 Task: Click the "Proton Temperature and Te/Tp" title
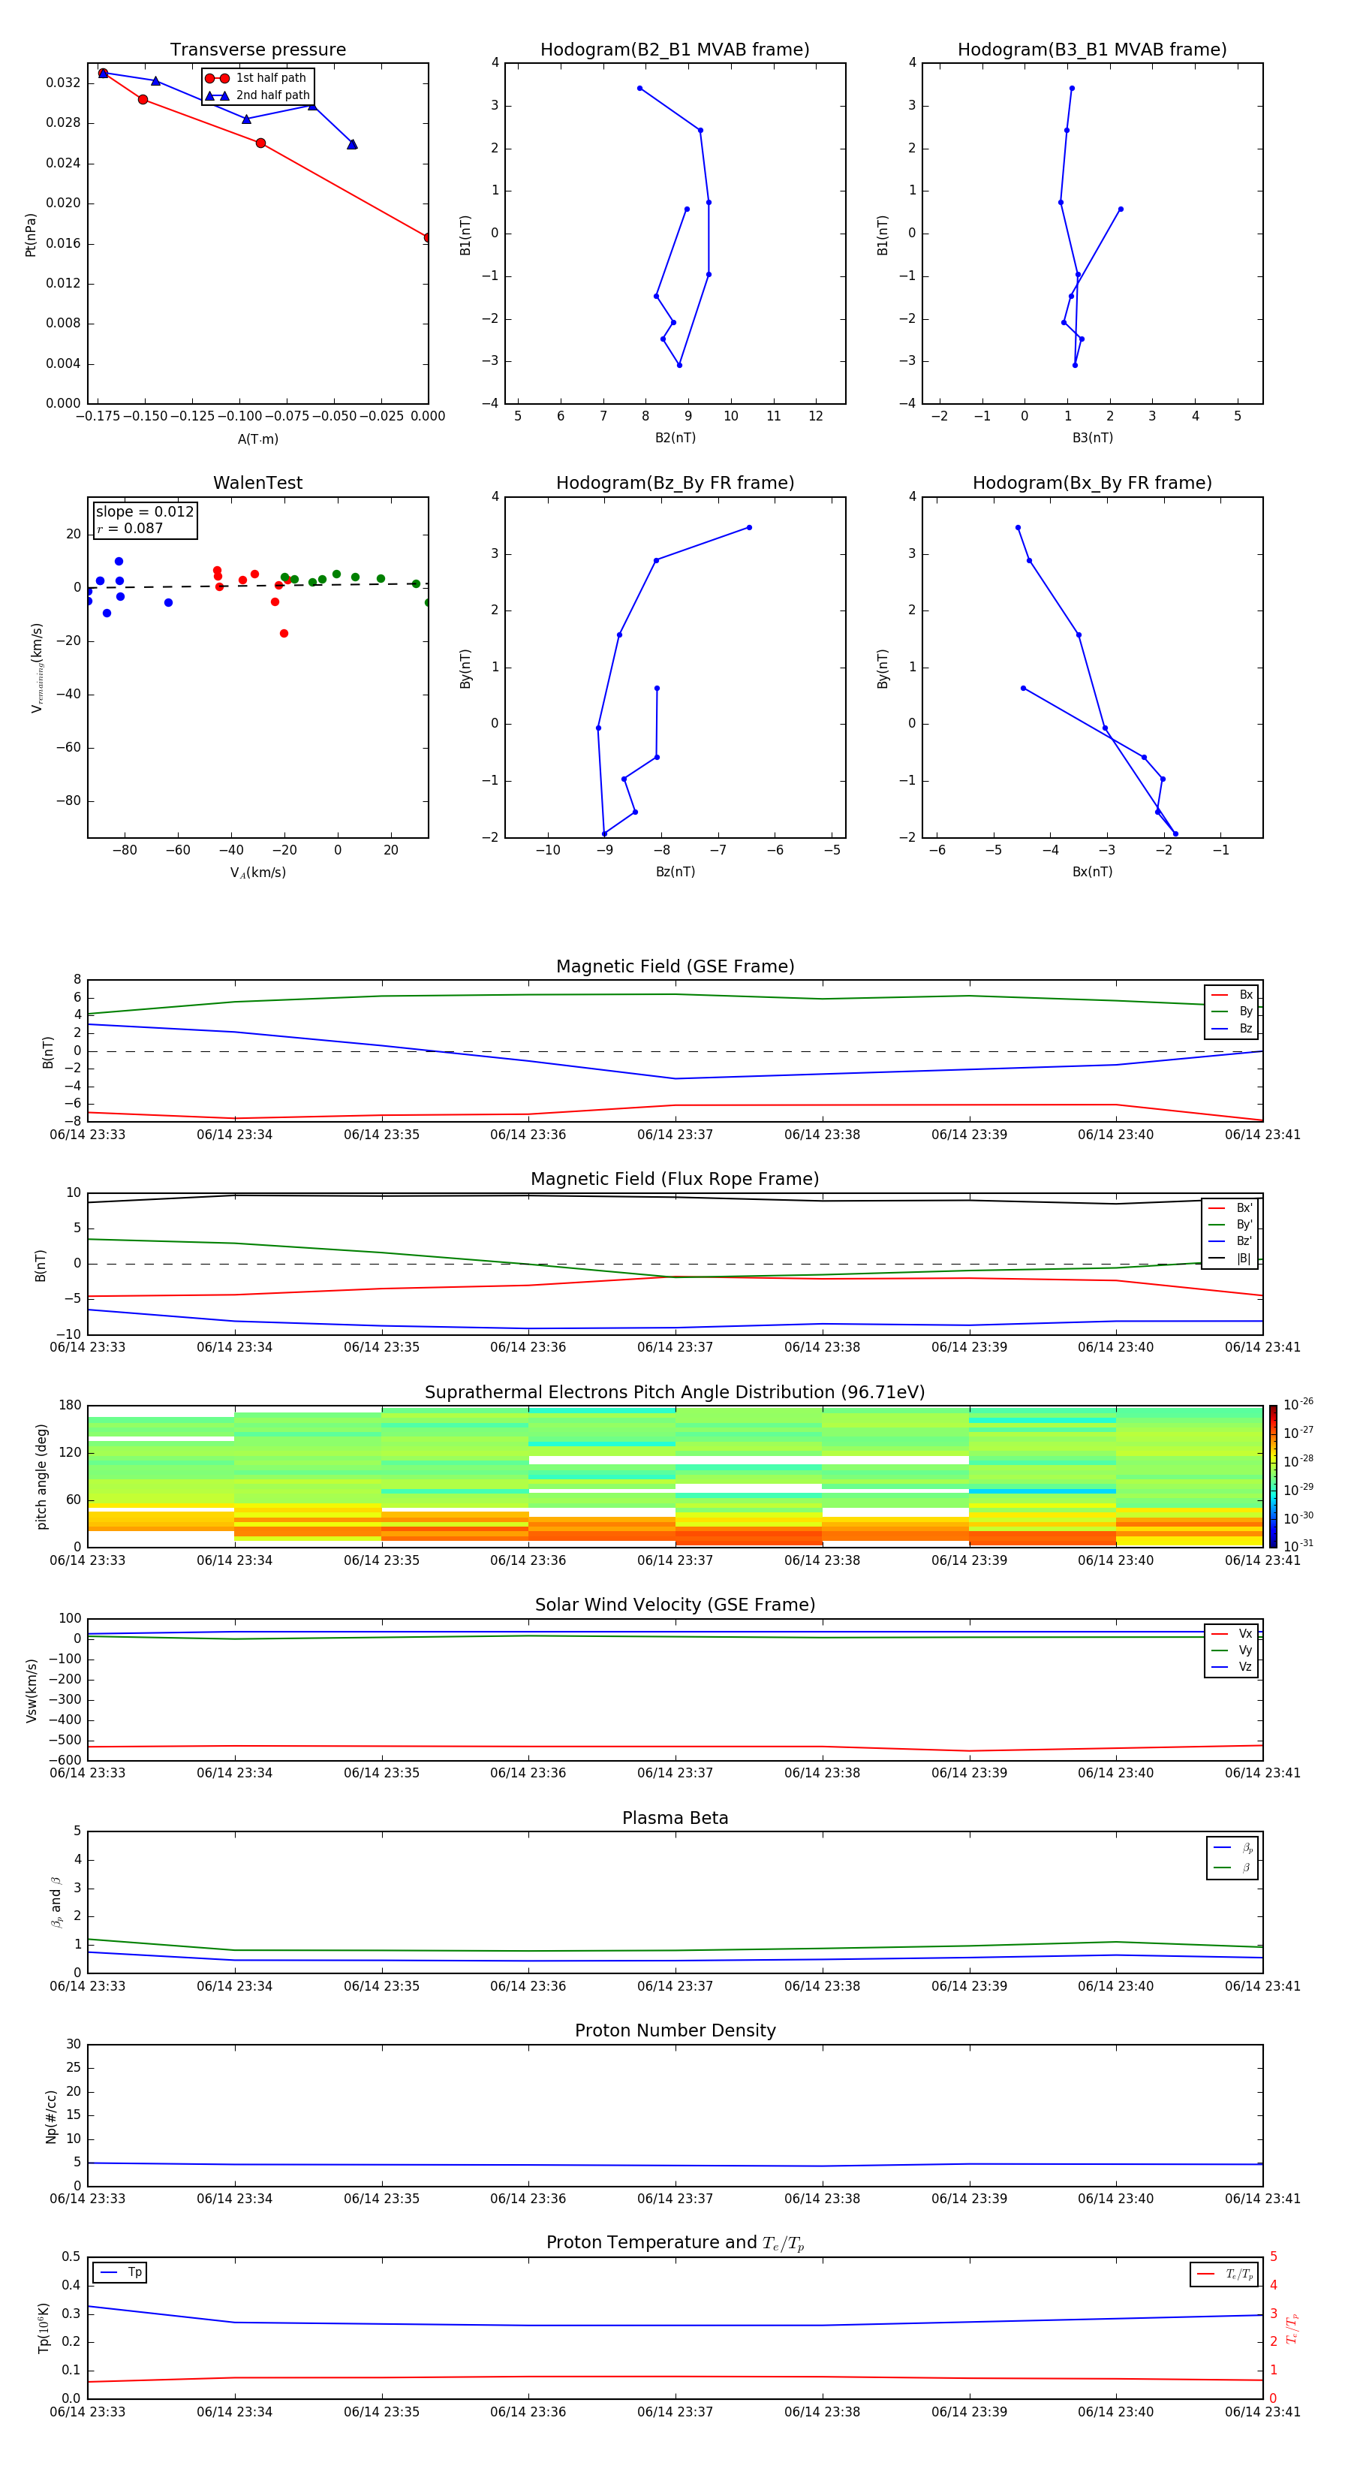pos(675,2243)
